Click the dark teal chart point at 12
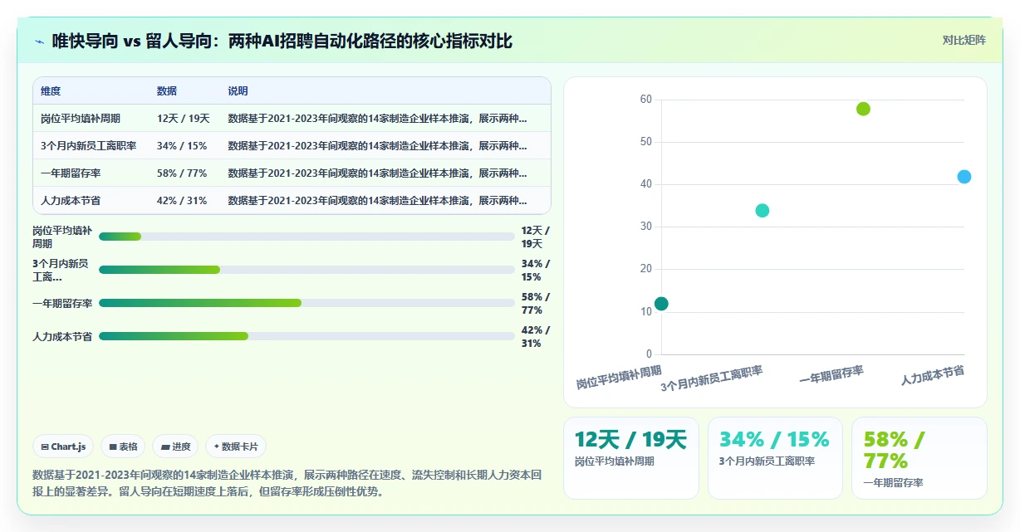Screen dimensions: 1020x532 coord(661,304)
